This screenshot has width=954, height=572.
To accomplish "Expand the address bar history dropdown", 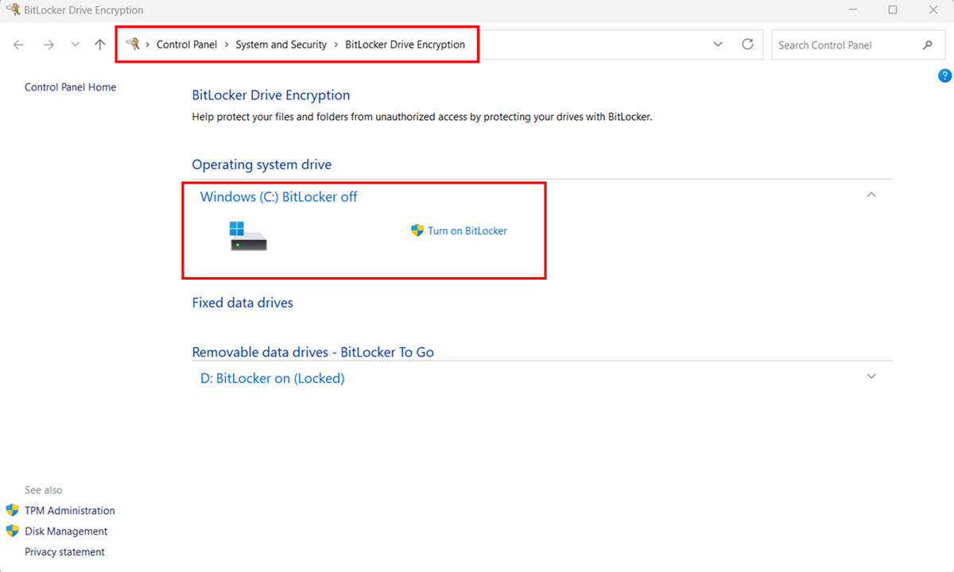I will (718, 44).
